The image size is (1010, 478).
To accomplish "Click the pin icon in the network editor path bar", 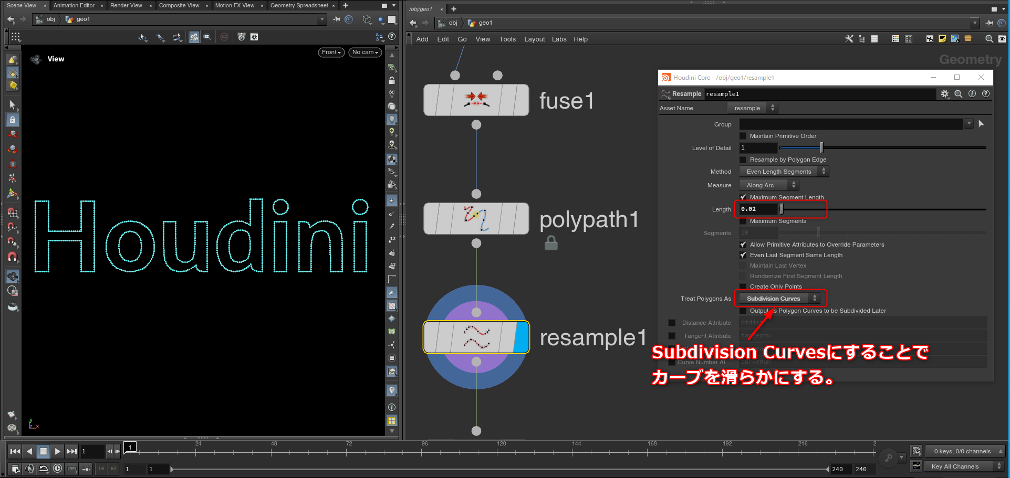I will pos(989,23).
